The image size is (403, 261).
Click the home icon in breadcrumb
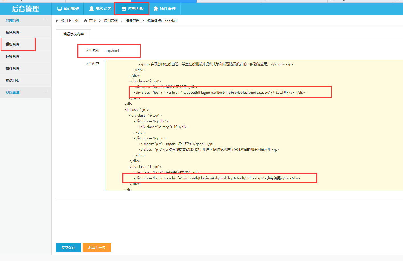click(85, 21)
